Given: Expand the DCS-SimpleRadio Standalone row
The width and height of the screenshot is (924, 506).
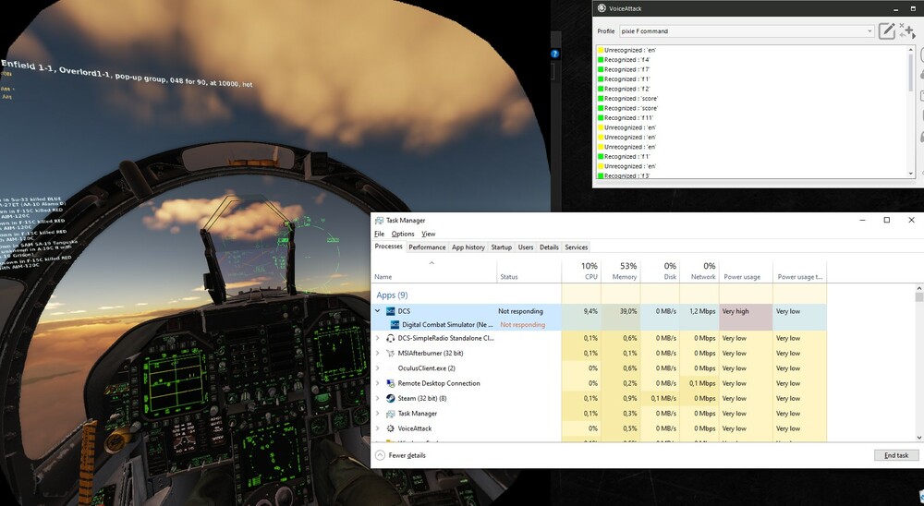Looking at the screenshot, I should (378, 338).
